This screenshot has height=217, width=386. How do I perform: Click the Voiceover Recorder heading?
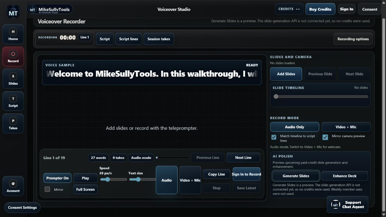tap(61, 21)
